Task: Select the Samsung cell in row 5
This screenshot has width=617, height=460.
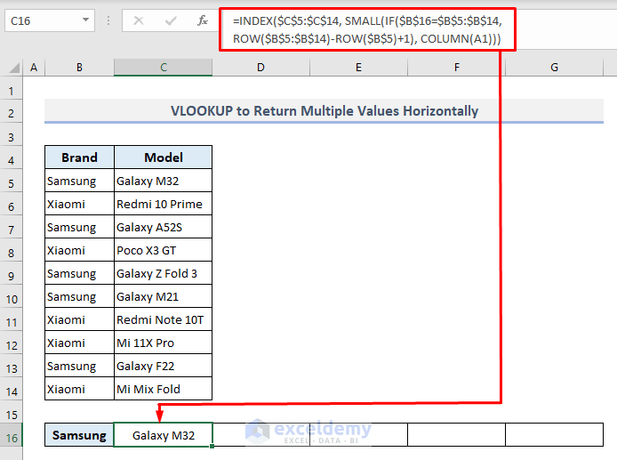Action: tap(79, 181)
